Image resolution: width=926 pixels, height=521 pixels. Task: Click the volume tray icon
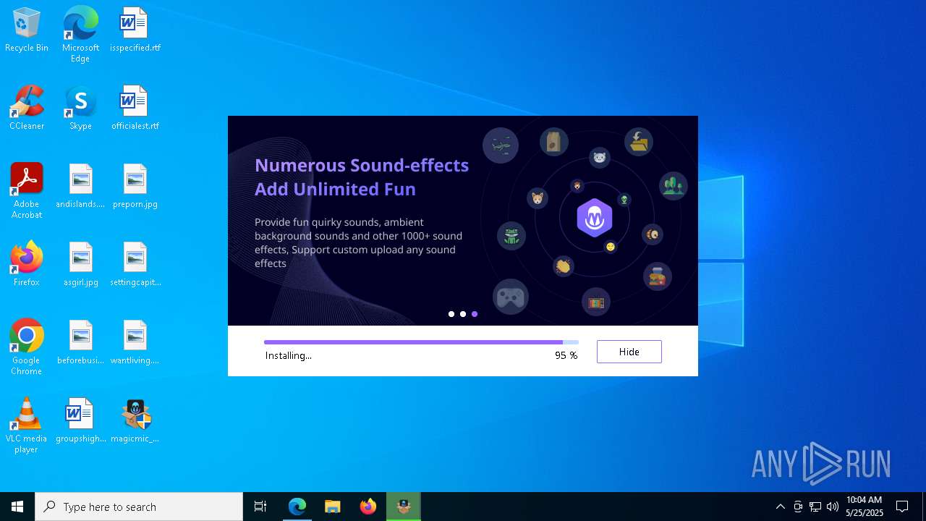[833, 507]
